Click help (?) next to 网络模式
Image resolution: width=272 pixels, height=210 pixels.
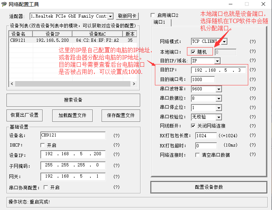click(x=253, y=42)
